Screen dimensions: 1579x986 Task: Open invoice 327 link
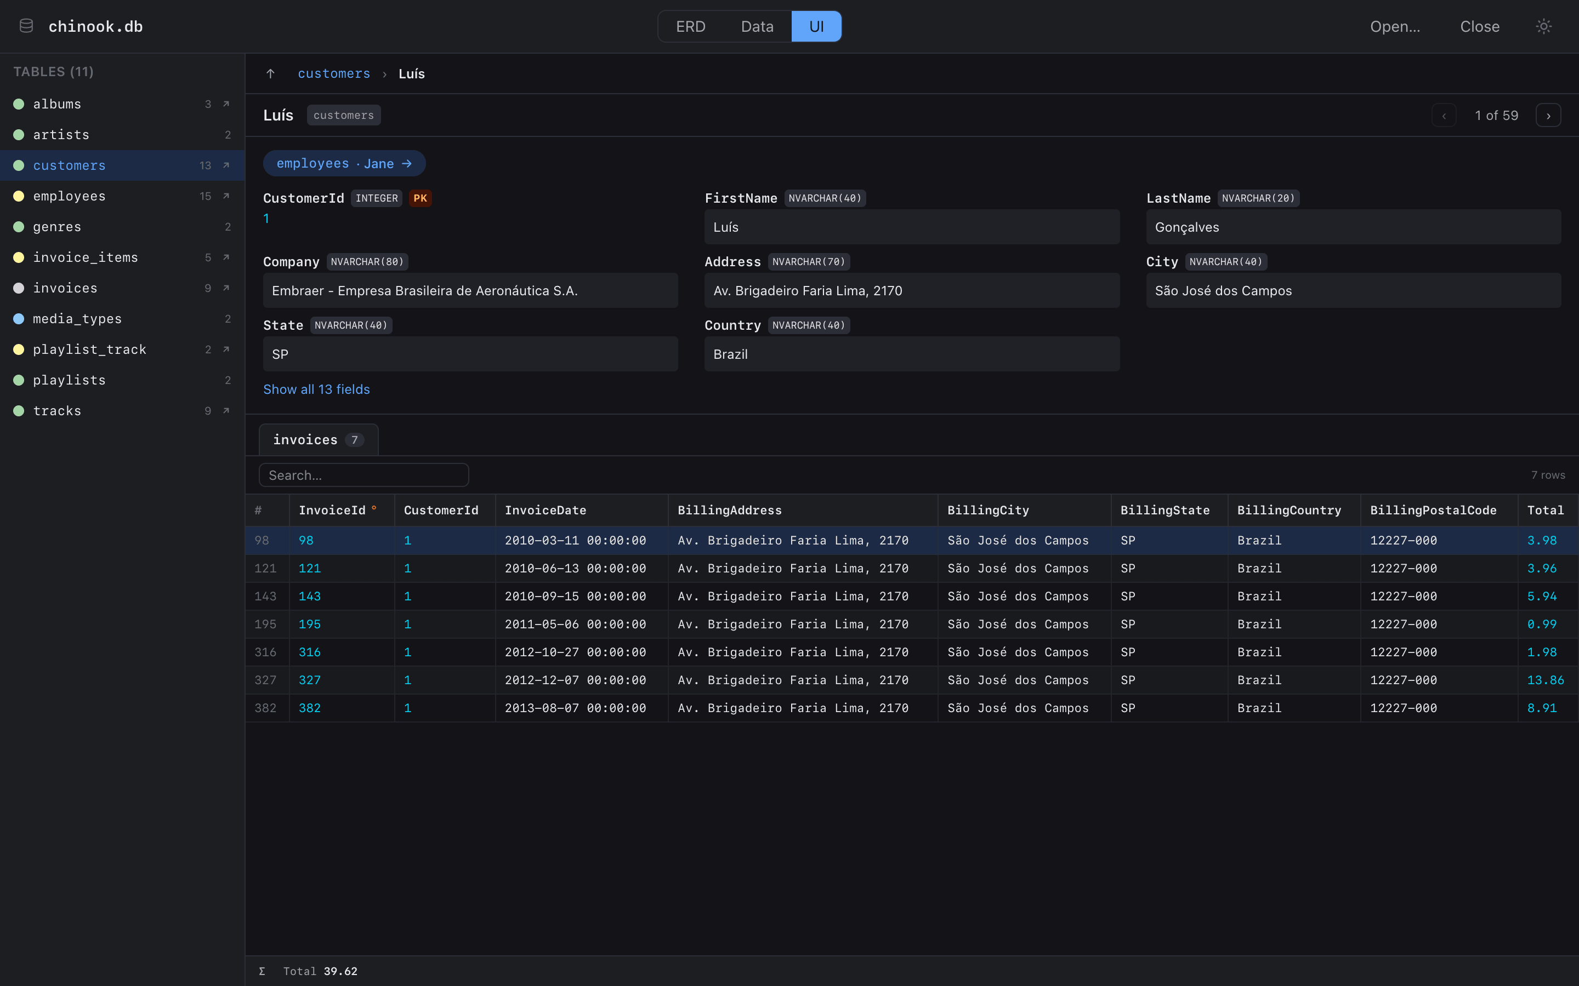[x=309, y=679]
